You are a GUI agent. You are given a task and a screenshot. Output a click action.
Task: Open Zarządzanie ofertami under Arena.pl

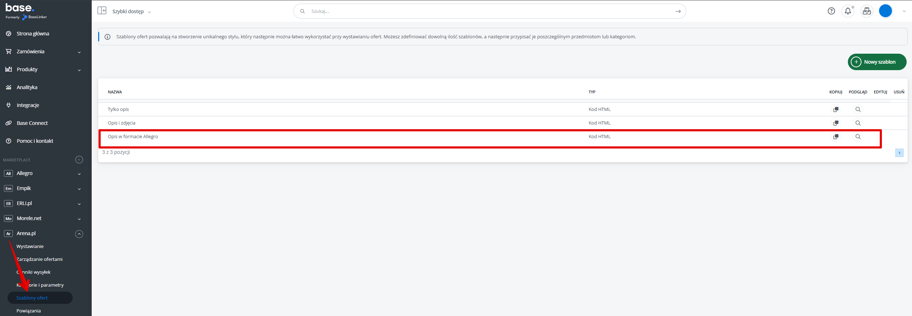coord(39,259)
